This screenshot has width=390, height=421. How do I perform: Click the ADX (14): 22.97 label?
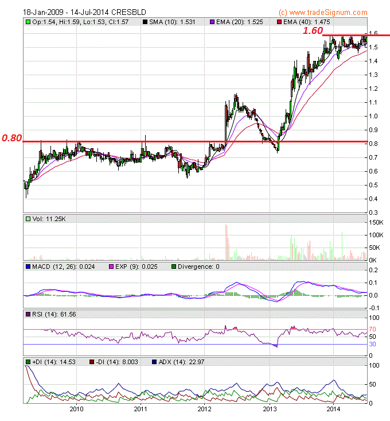(181, 362)
